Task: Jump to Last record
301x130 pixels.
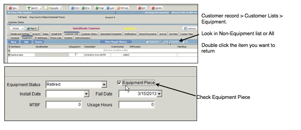Action: tap(110, 8)
